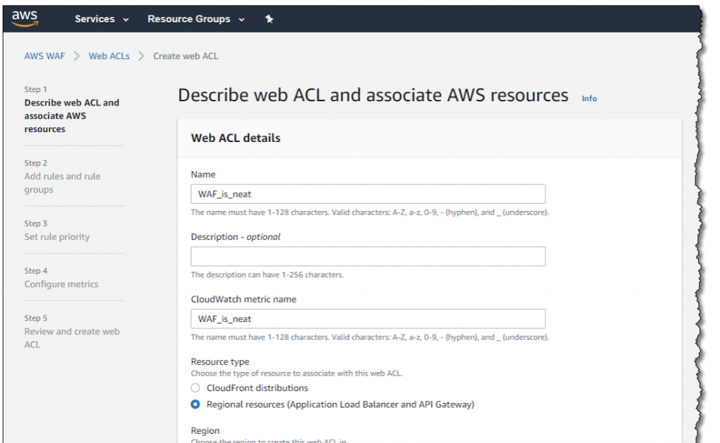Open Step 5 Review and create web ACL
This screenshot has width=720, height=443.
(72, 338)
